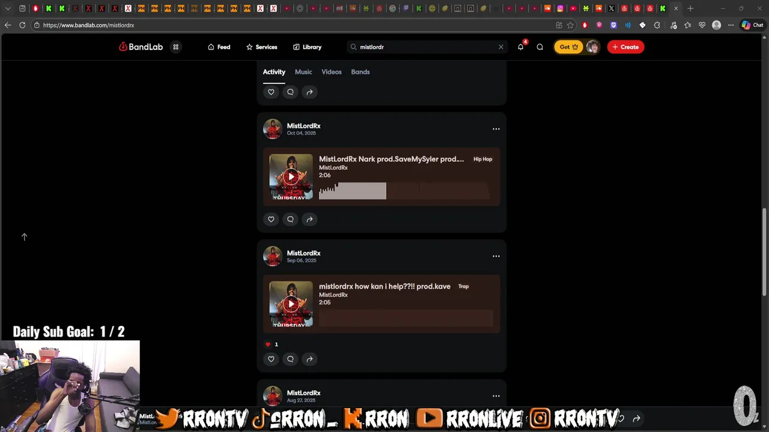Open the BandLab chat messages icon
The image size is (769, 432).
[540, 47]
